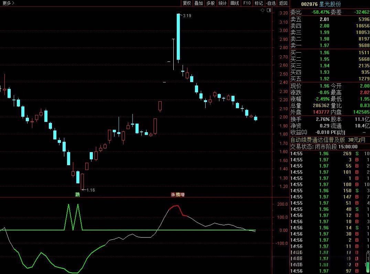Click the green 跌 marker under the chart

point(78,194)
